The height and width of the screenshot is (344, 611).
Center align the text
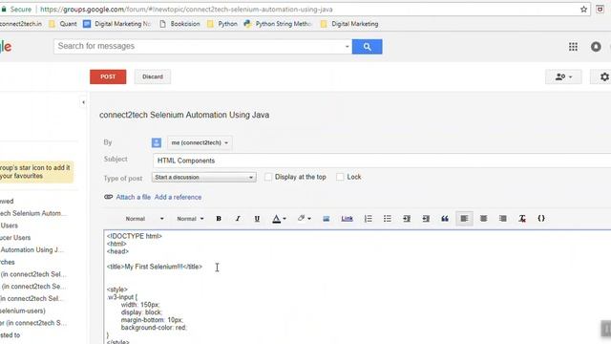click(x=484, y=219)
